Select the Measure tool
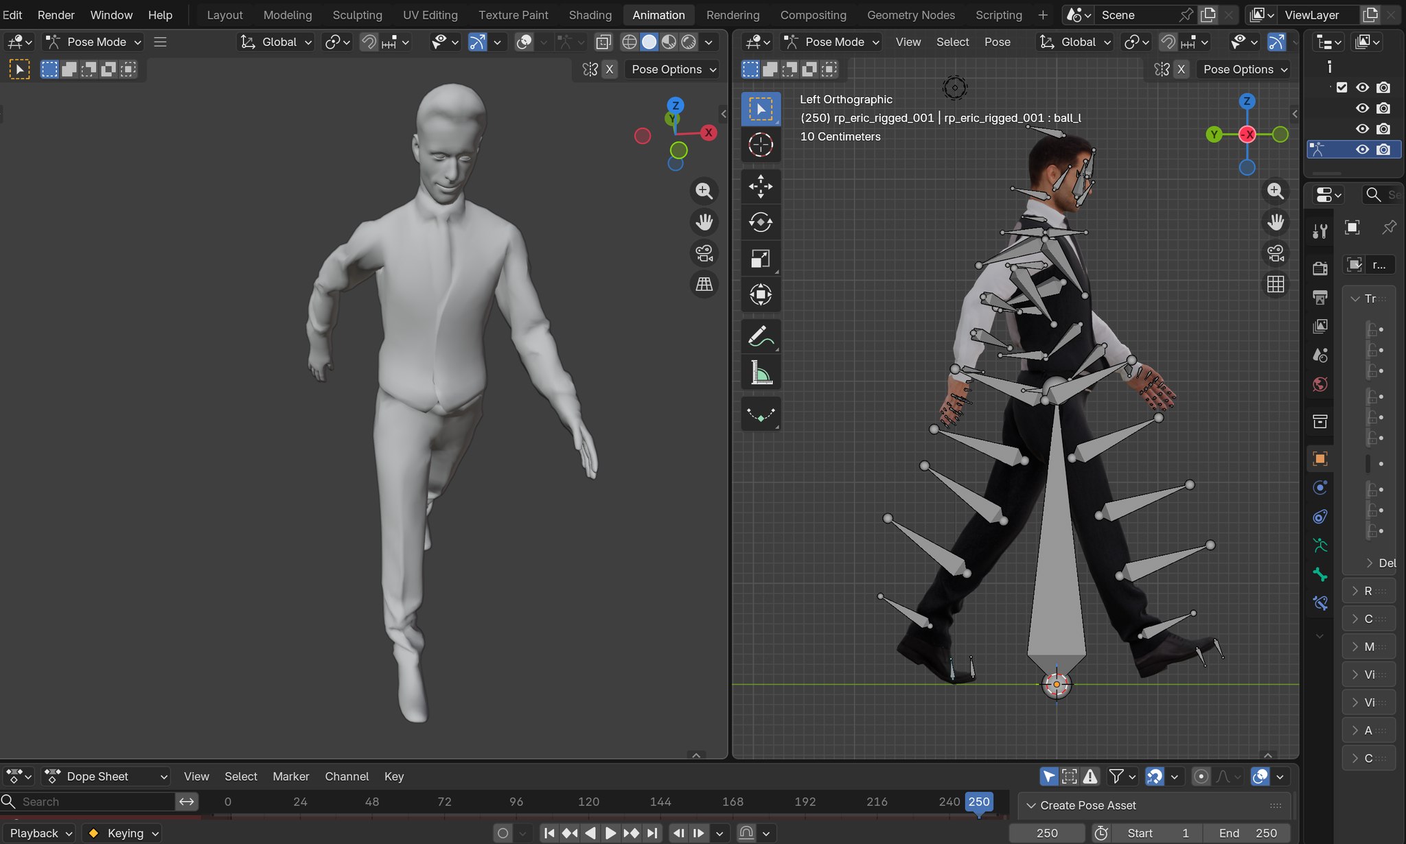 [761, 373]
